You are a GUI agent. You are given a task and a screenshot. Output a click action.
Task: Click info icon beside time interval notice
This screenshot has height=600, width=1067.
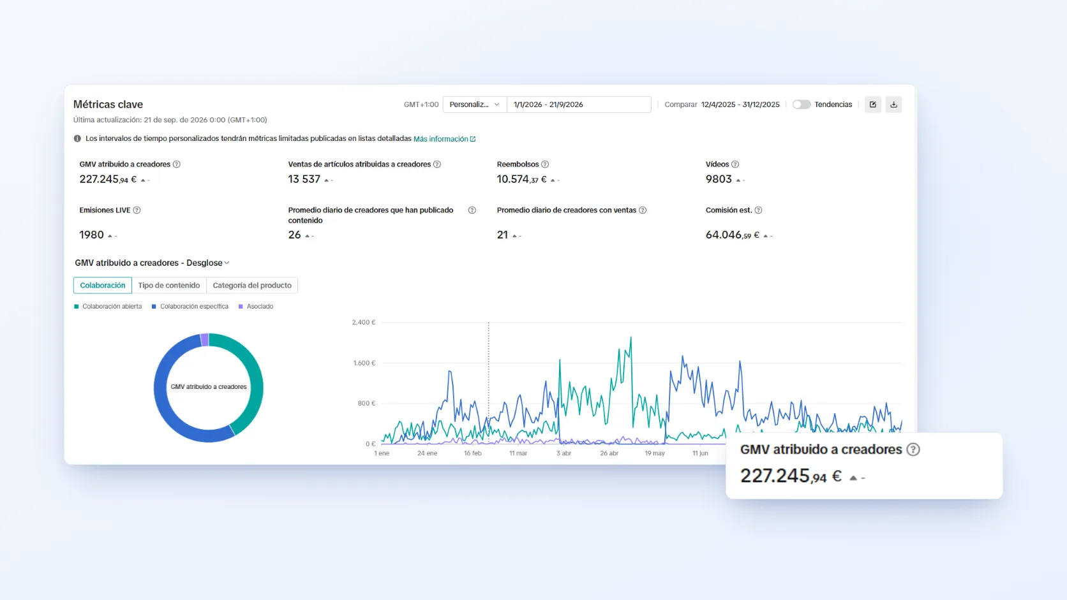(x=77, y=138)
